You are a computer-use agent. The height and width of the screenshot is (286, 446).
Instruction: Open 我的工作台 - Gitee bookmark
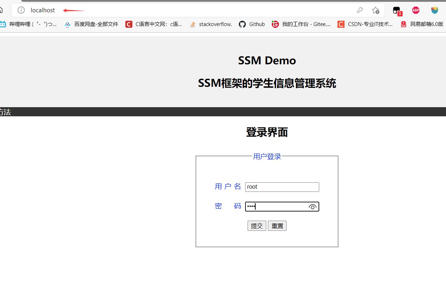(301, 24)
